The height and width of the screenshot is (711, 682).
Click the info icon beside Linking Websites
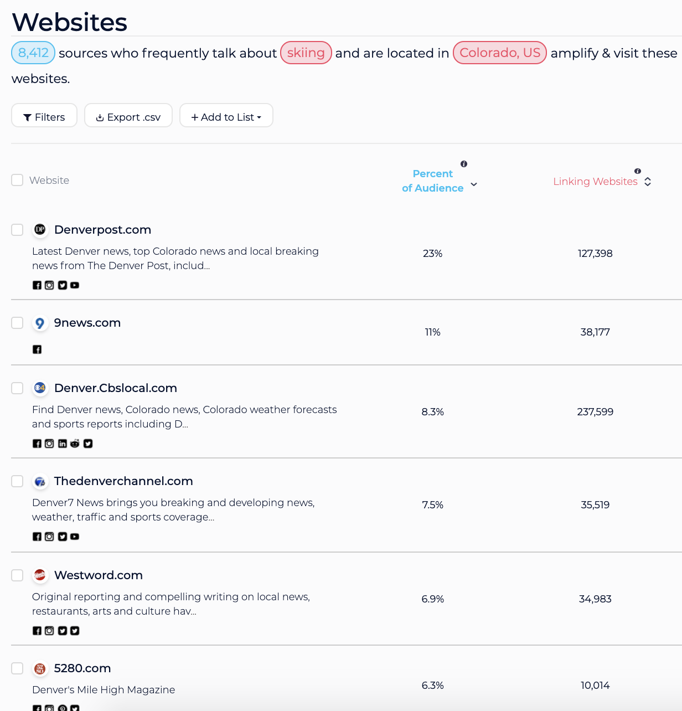(x=638, y=171)
